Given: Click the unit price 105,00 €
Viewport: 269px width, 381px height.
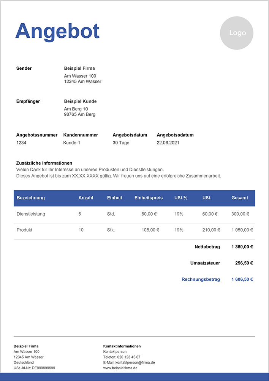Looking at the screenshot, I should 150,230.
